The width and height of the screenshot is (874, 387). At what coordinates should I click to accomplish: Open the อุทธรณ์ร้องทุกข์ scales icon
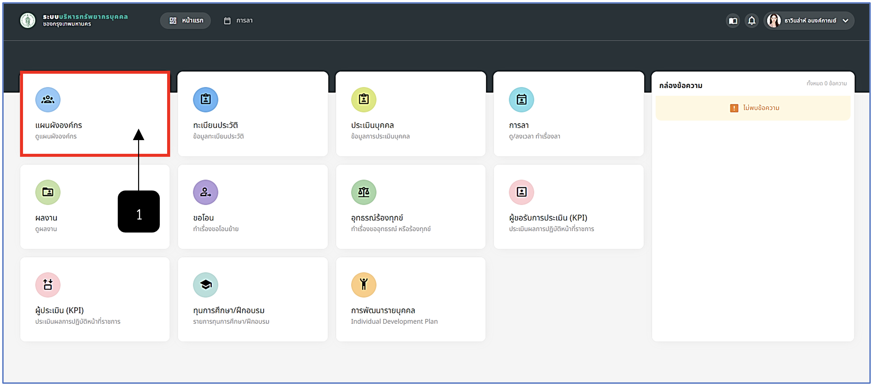coord(364,192)
